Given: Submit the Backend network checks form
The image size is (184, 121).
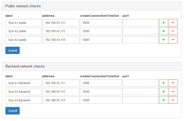Looking at the screenshot, I should 13,111.
